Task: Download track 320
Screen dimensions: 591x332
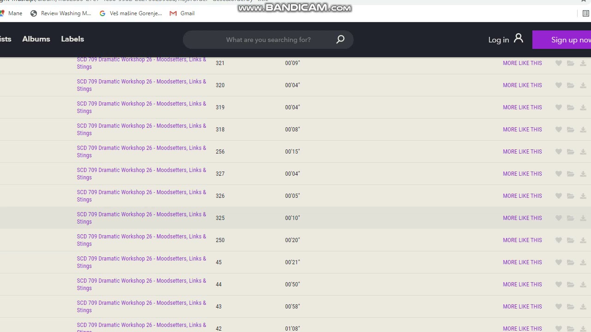Action: (x=583, y=85)
